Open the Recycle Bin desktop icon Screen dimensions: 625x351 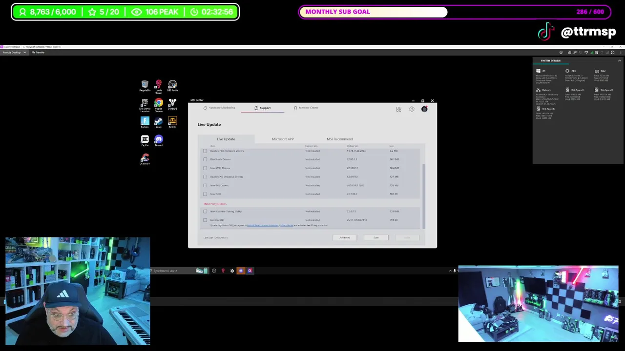(145, 86)
